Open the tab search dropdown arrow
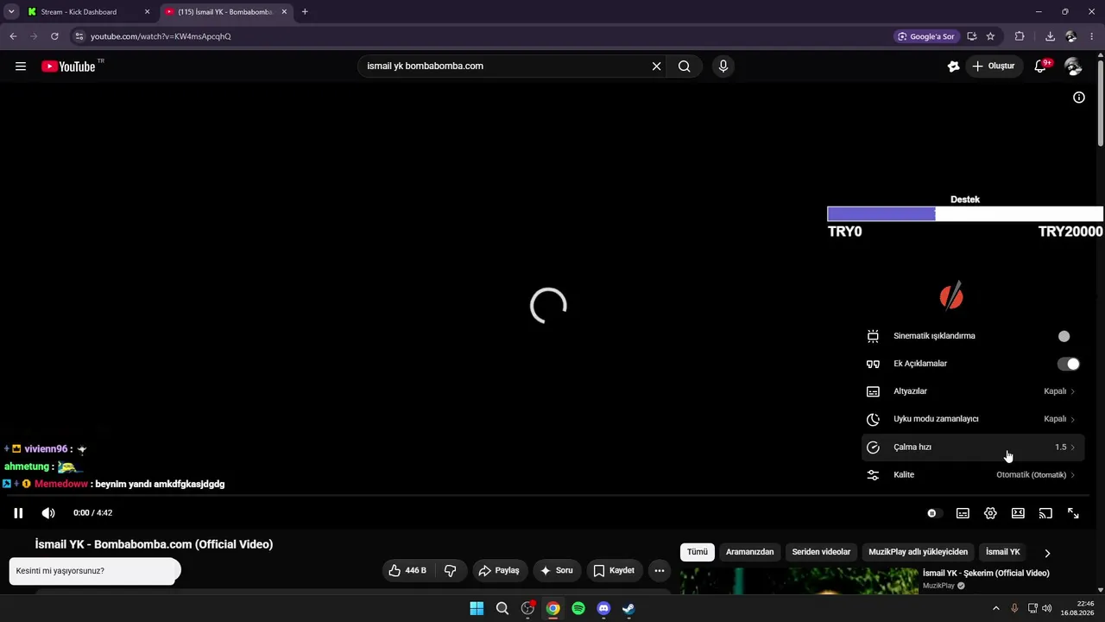This screenshot has height=622, width=1105. point(11,12)
